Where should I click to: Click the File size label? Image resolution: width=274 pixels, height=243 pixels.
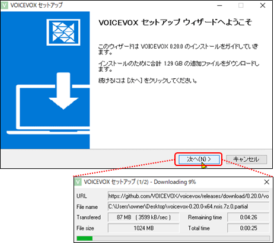coord(85,228)
